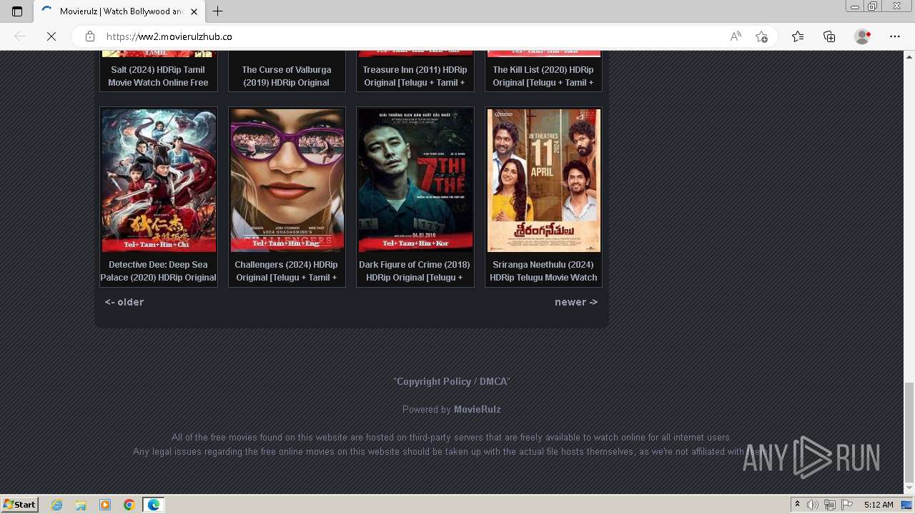The width and height of the screenshot is (915, 514).
Task: Open Sriranga Neethulu (2024) title link
Action: click(543, 271)
